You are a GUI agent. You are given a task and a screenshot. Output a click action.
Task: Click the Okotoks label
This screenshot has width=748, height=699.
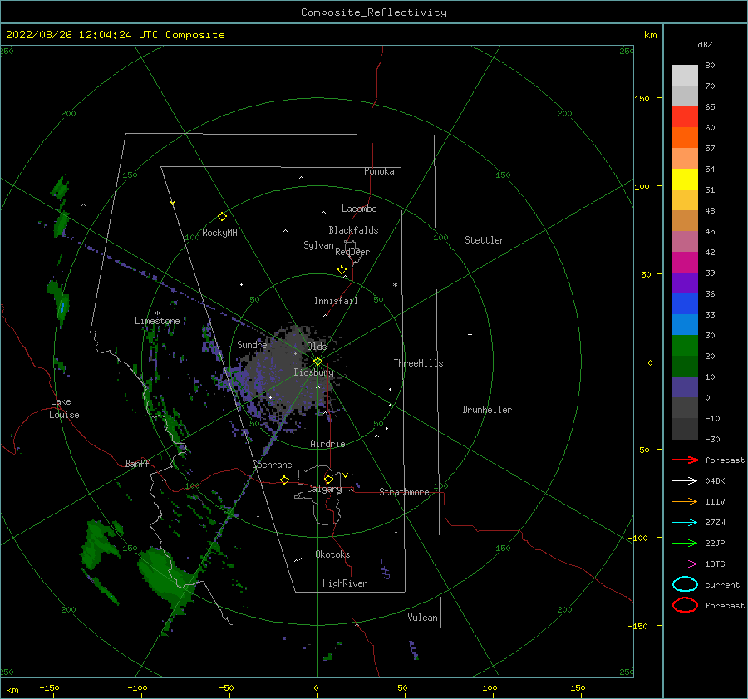[x=332, y=554]
